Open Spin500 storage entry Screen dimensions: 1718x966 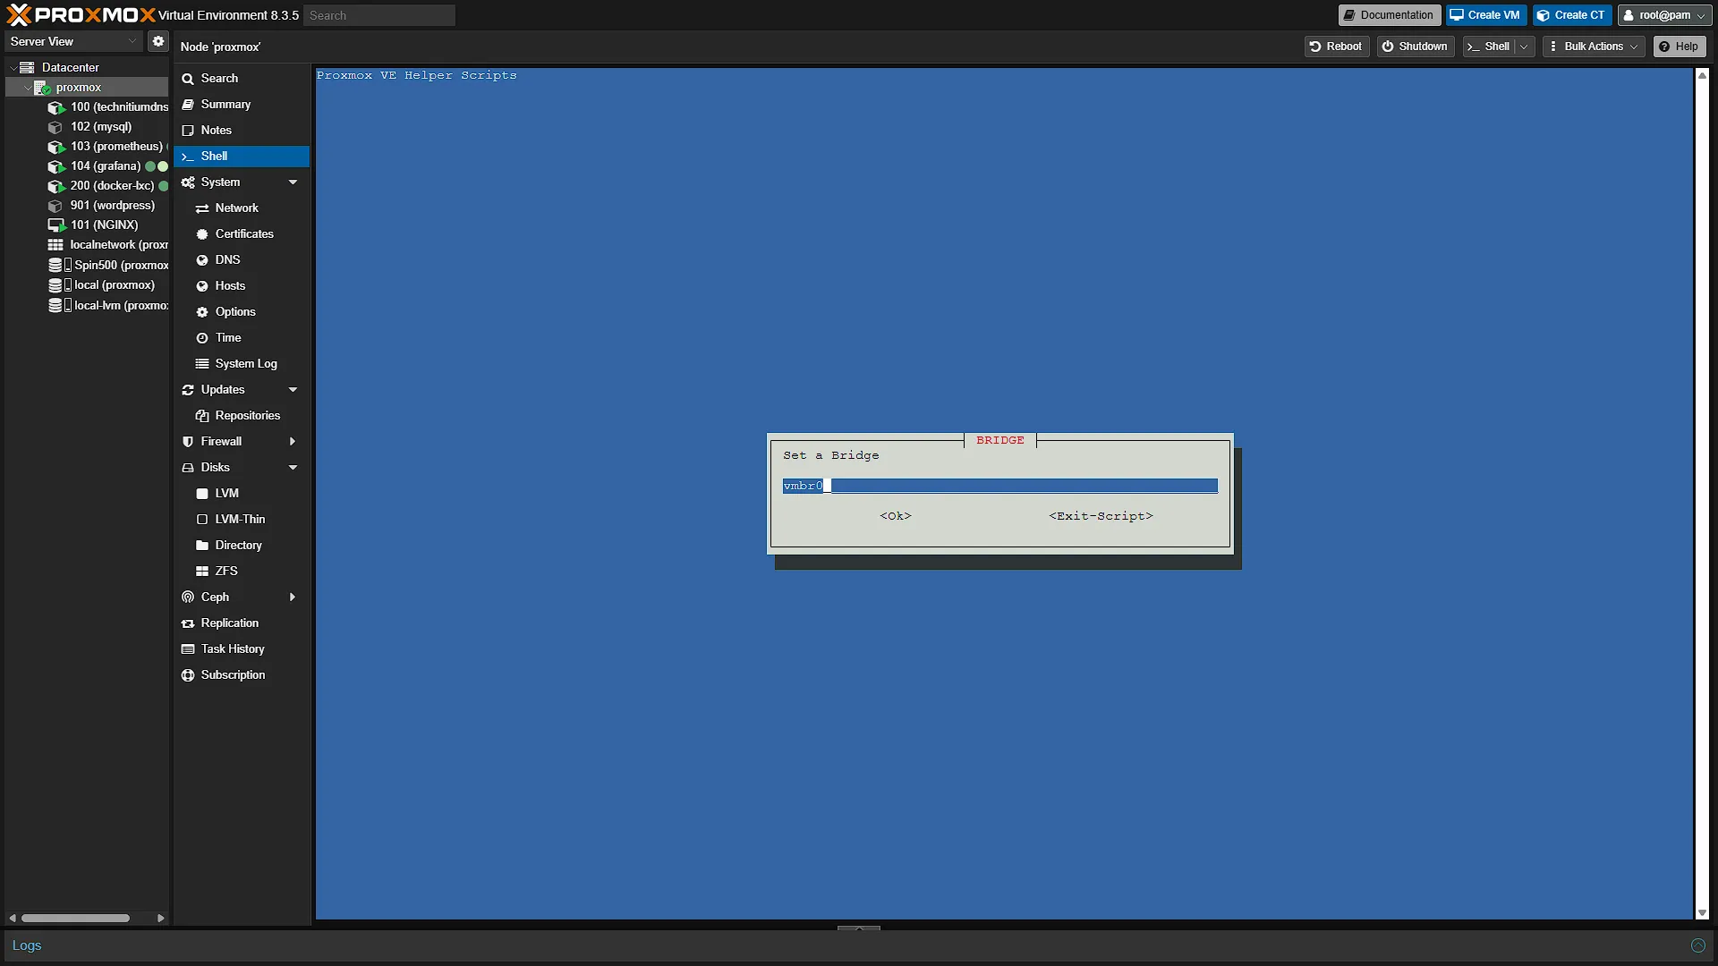[x=108, y=266]
